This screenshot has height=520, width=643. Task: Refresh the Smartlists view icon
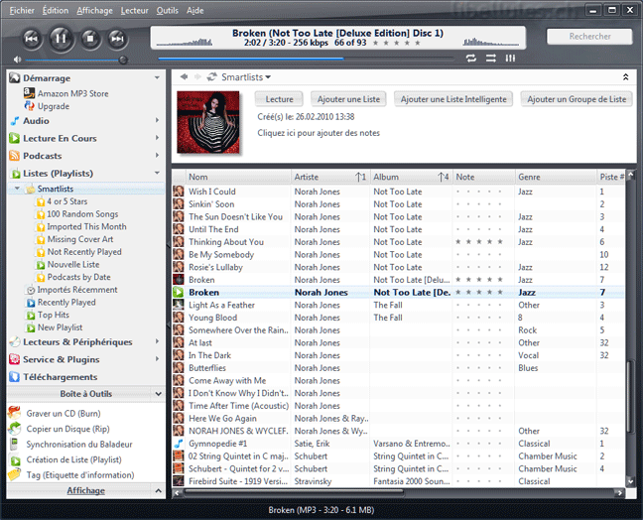(211, 76)
